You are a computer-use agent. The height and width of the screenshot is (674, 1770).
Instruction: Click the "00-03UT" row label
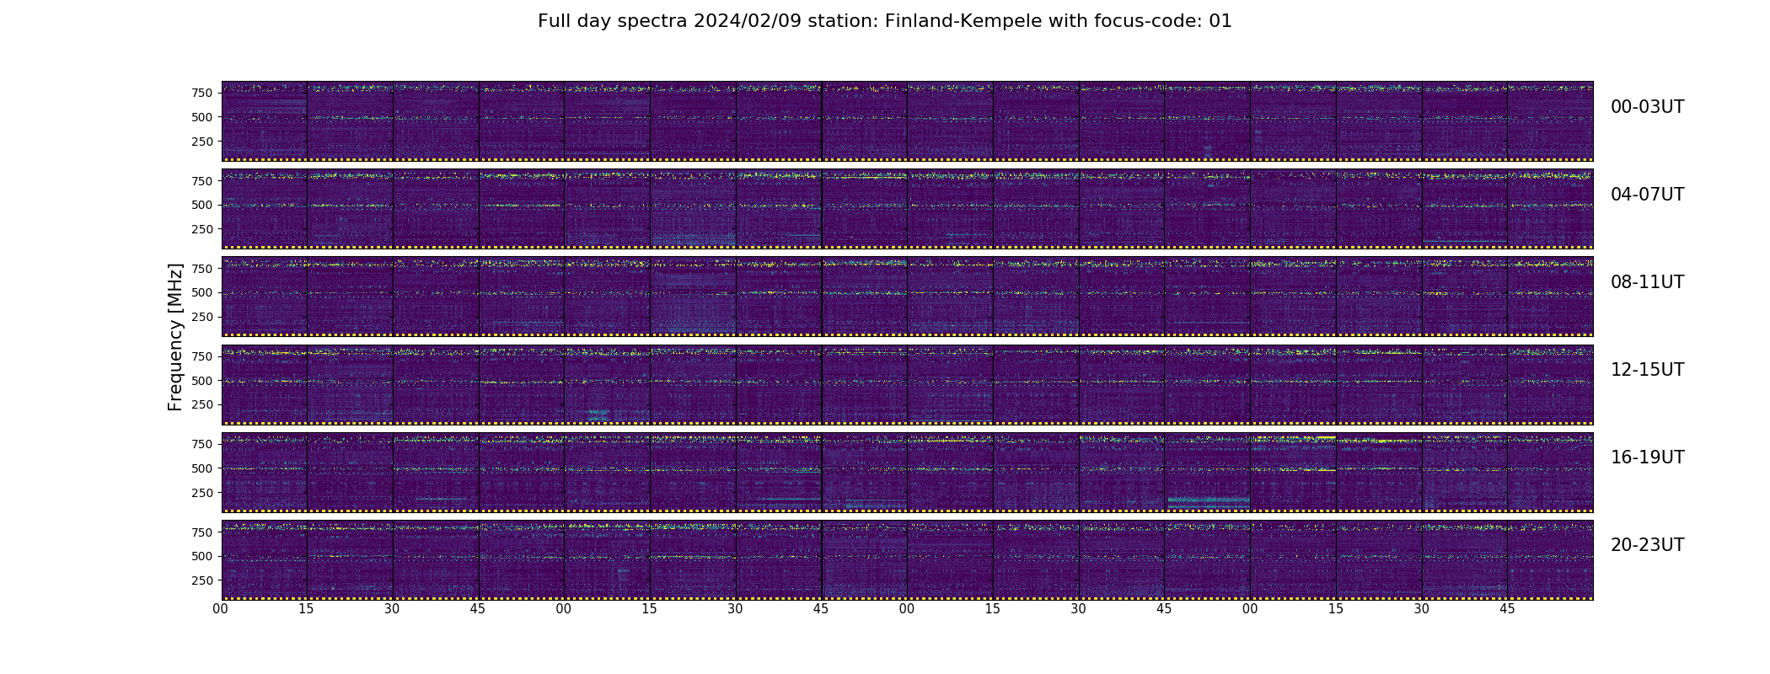pos(1647,107)
